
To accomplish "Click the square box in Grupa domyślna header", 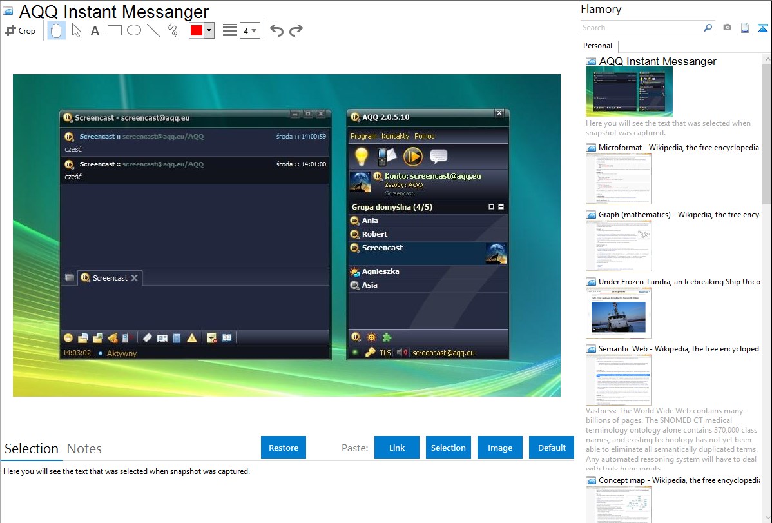I will [491, 207].
